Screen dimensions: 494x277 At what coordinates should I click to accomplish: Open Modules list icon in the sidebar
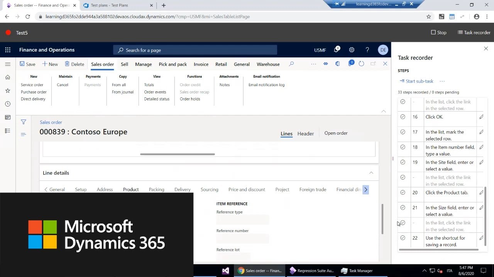tap(8, 131)
